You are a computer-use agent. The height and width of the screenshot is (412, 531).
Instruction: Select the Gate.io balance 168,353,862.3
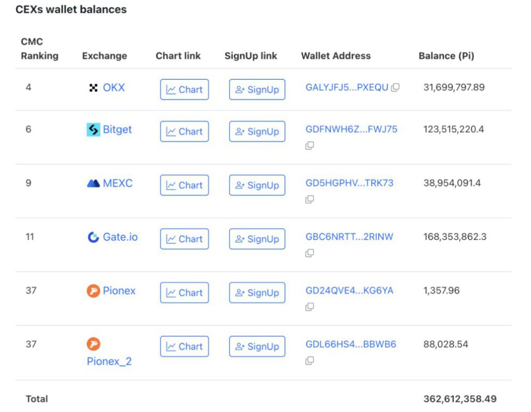point(455,237)
